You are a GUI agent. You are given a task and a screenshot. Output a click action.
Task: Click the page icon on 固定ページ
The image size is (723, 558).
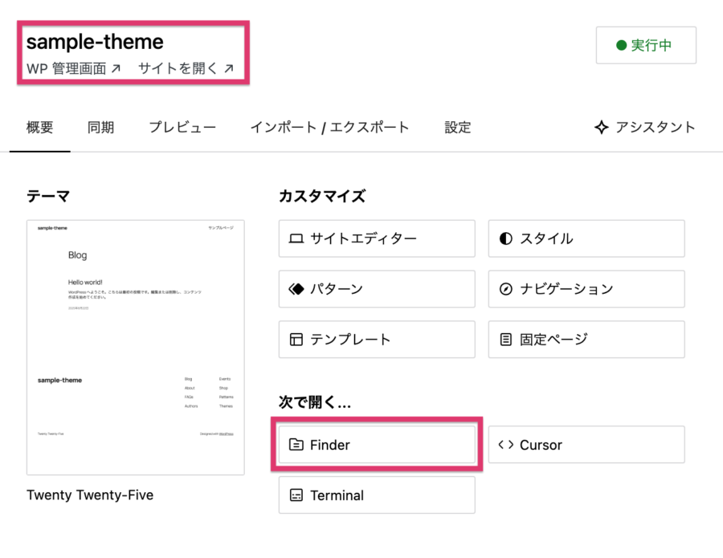point(506,340)
